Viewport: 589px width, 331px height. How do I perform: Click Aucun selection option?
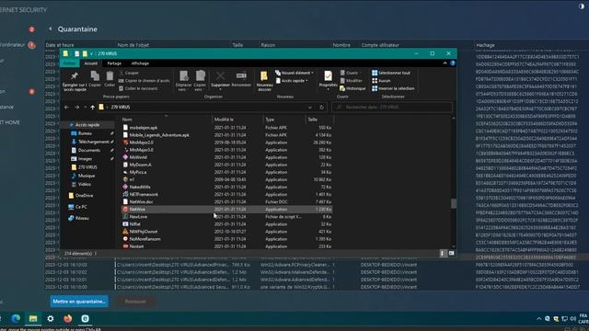(x=381, y=81)
